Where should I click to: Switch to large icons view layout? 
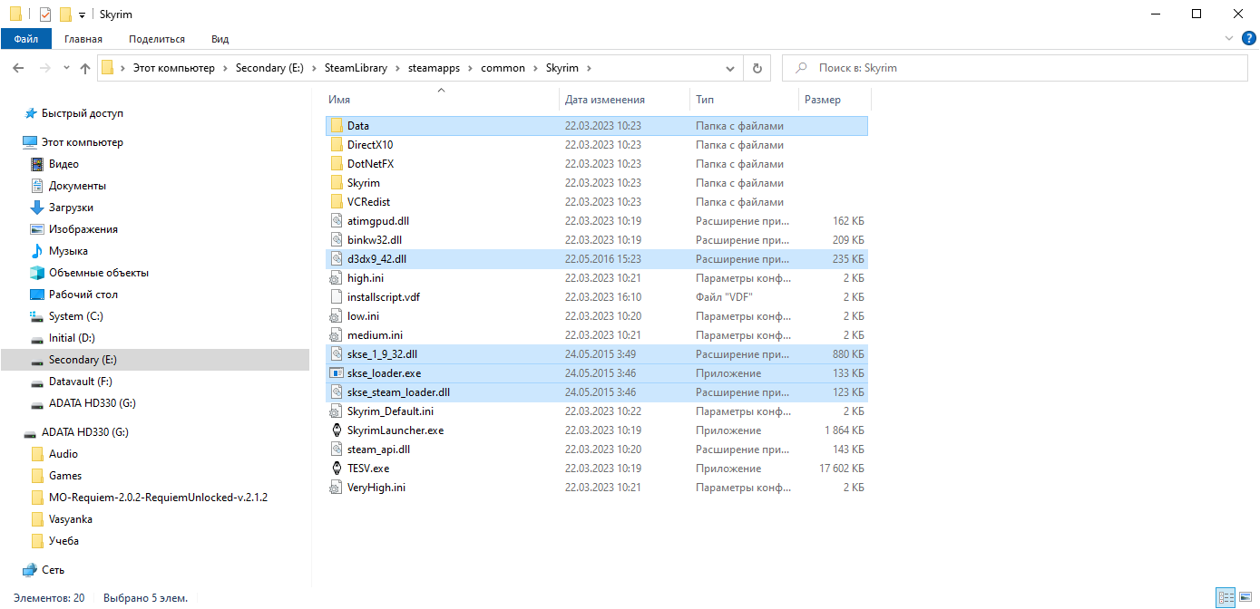(1245, 598)
